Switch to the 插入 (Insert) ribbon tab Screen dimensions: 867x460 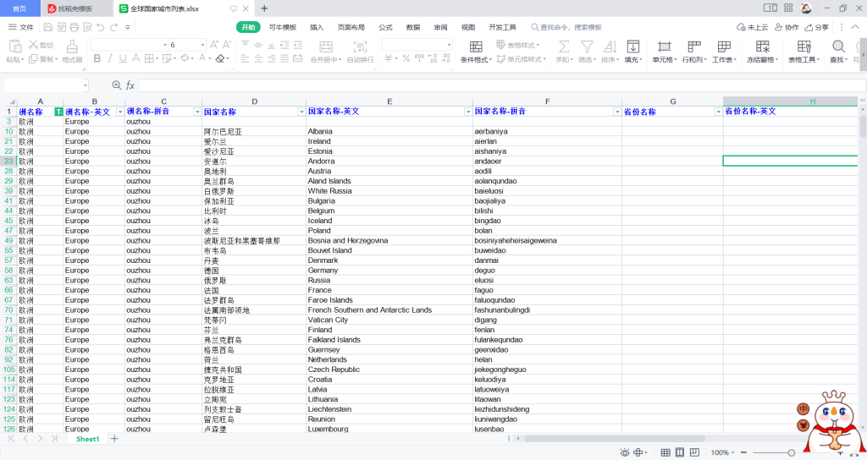click(317, 27)
